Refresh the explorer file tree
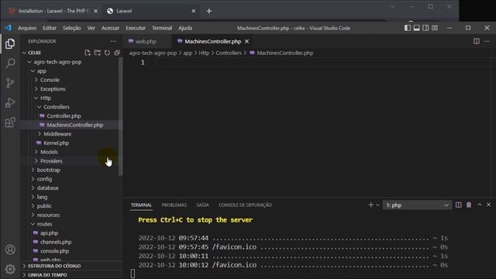The width and height of the screenshot is (496, 279). click(107, 53)
